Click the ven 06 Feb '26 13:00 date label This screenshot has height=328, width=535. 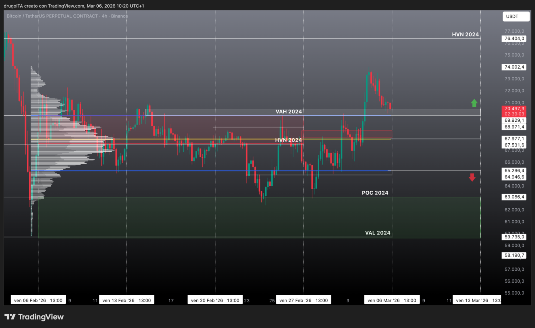coord(38,300)
